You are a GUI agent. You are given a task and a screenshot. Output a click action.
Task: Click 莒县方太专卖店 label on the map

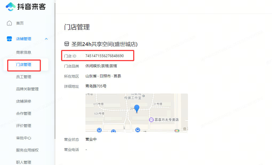click(167, 120)
